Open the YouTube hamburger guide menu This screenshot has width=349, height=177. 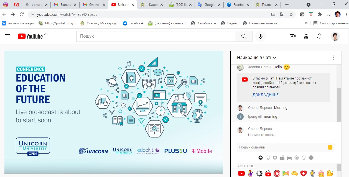pyautogui.click(x=8, y=36)
